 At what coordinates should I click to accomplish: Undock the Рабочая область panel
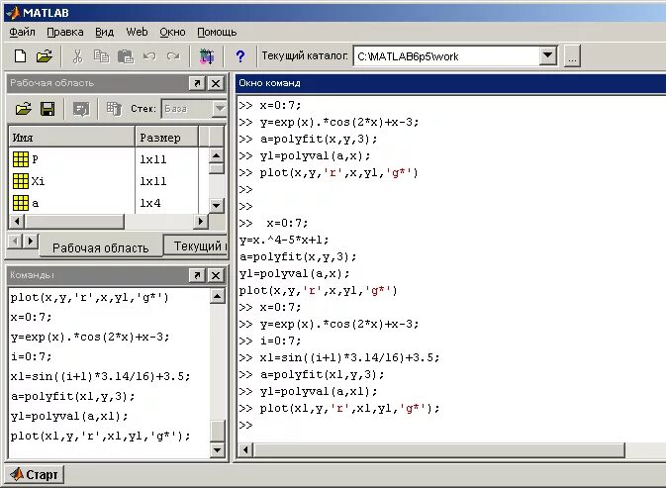click(197, 83)
